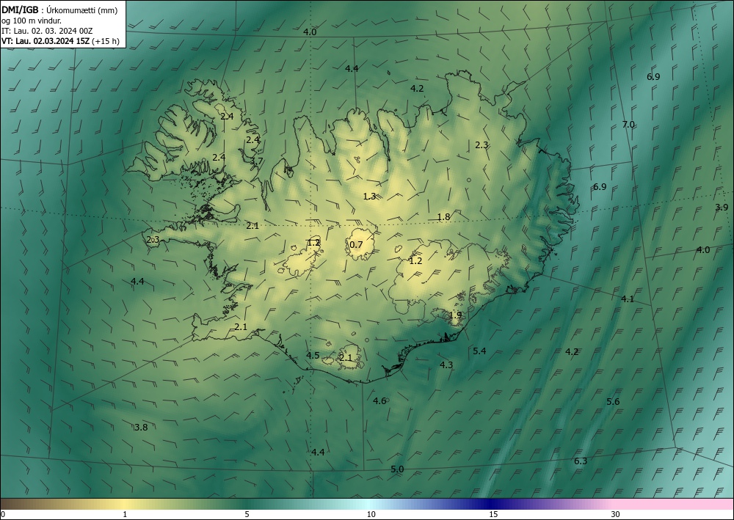Select the 4.3 value label
This screenshot has width=734, height=520.
(446, 365)
